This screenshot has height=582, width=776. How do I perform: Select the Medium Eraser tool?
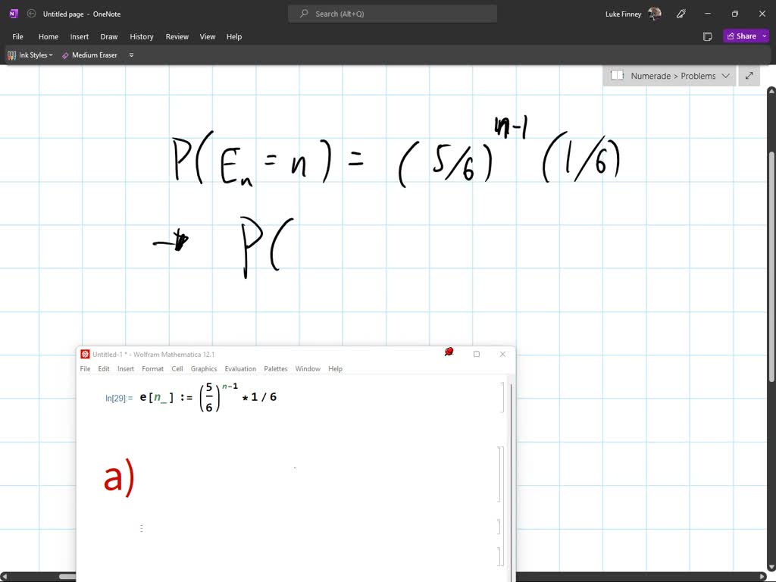coord(89,55)
